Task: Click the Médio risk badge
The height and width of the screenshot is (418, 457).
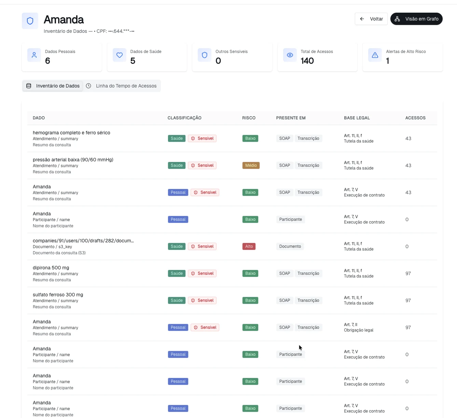Action: pos(251,165)
